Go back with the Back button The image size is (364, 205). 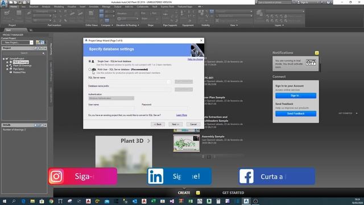point(158,124)
